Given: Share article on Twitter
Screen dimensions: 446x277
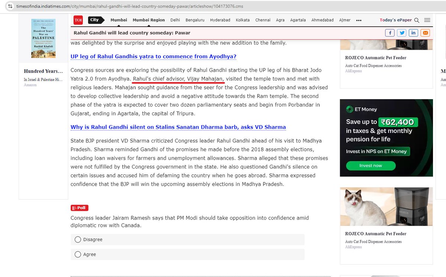Looking at the screenshot, I should click(x=401, y=33).
